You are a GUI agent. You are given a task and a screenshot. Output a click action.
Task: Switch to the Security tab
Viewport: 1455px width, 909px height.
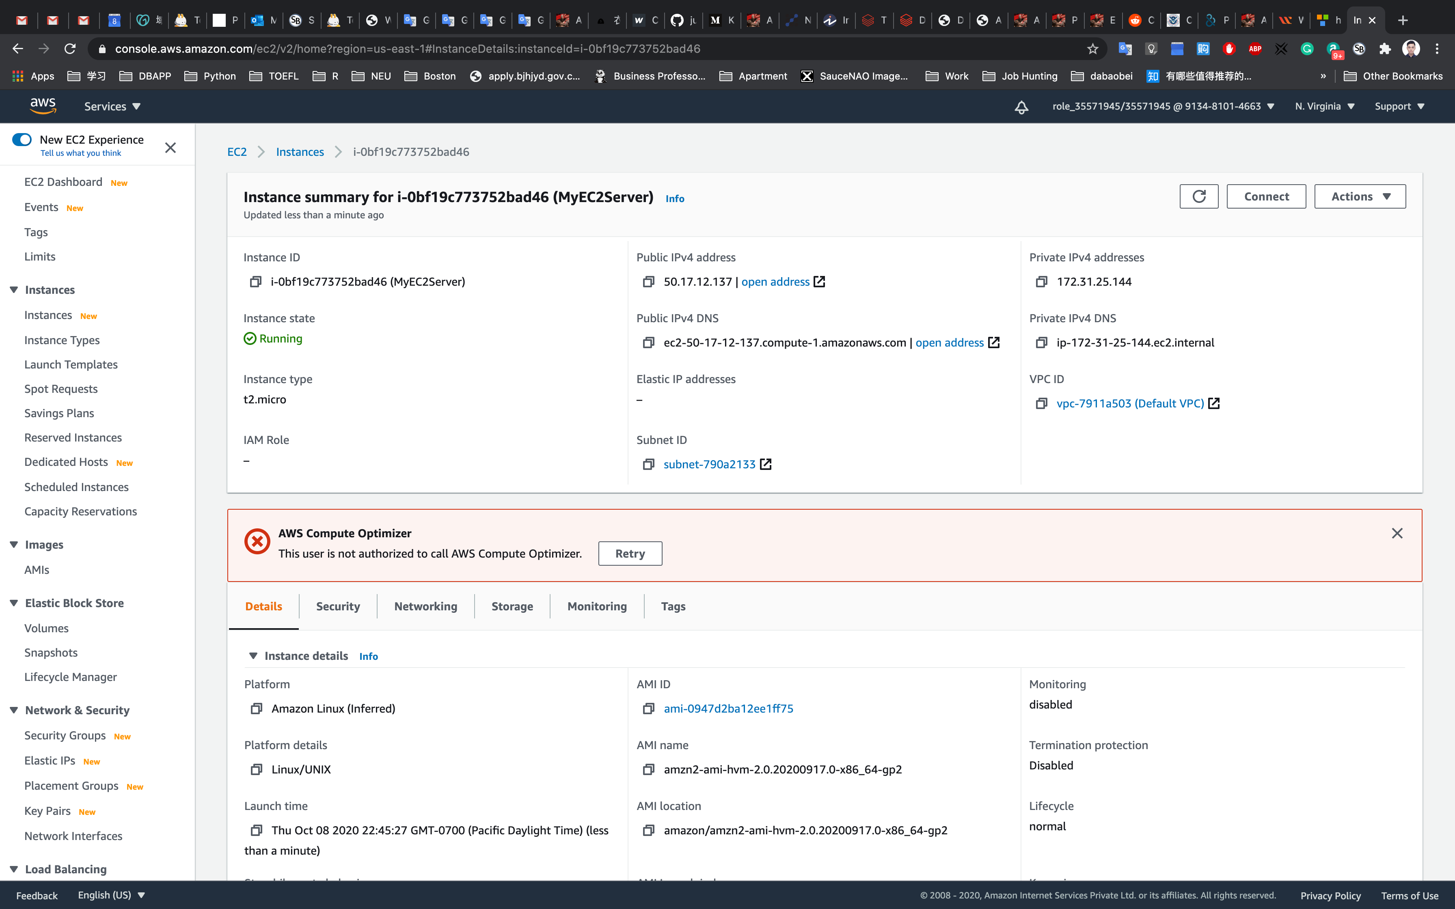pyautogui.click(x=338, y=606)
